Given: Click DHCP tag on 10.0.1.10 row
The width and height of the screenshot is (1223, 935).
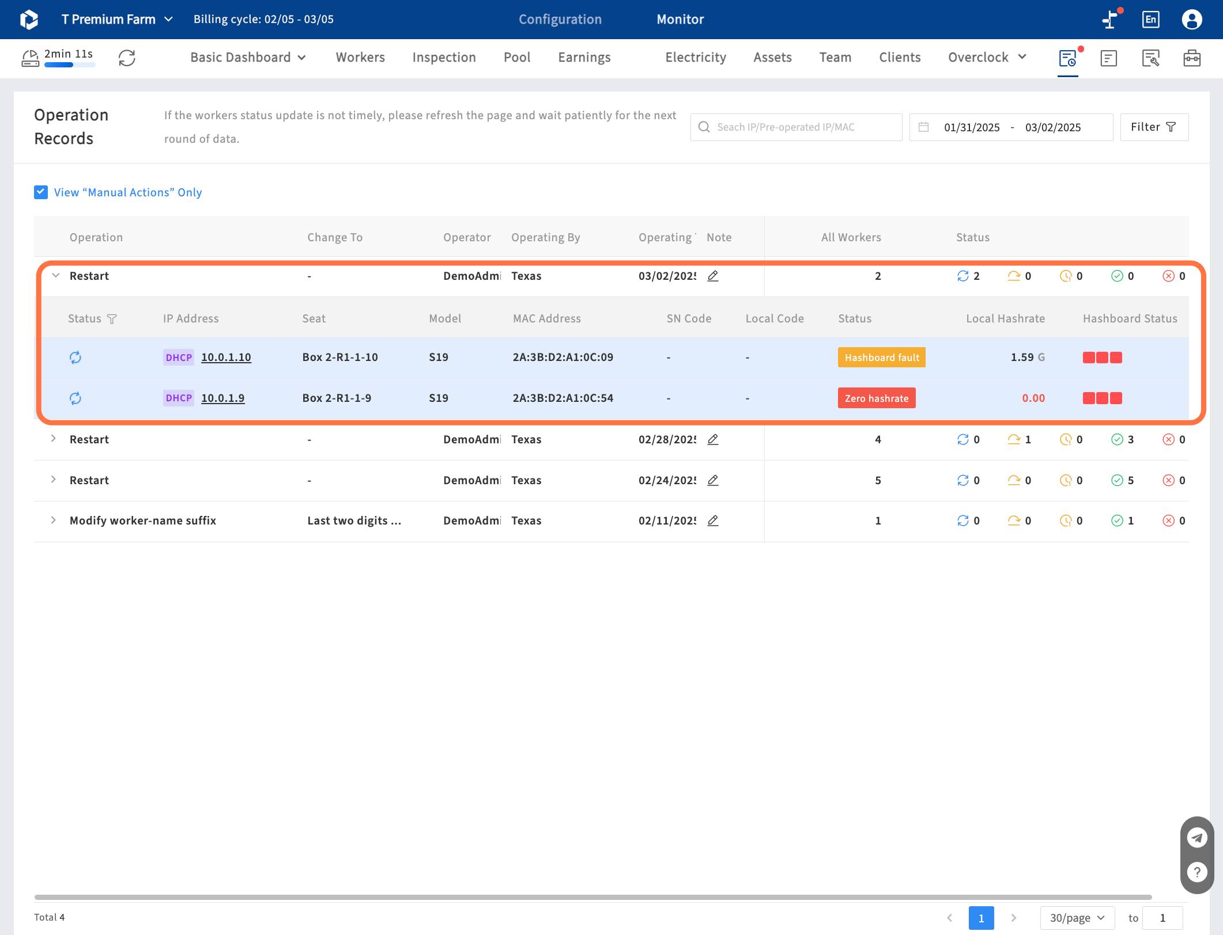Looking at the screenshot, I should point(179,358).
